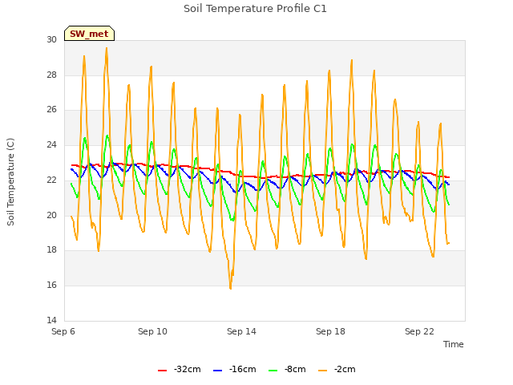513x385 pixels.
Task: Click the Time axis title
Action: [x=454, y=344]
